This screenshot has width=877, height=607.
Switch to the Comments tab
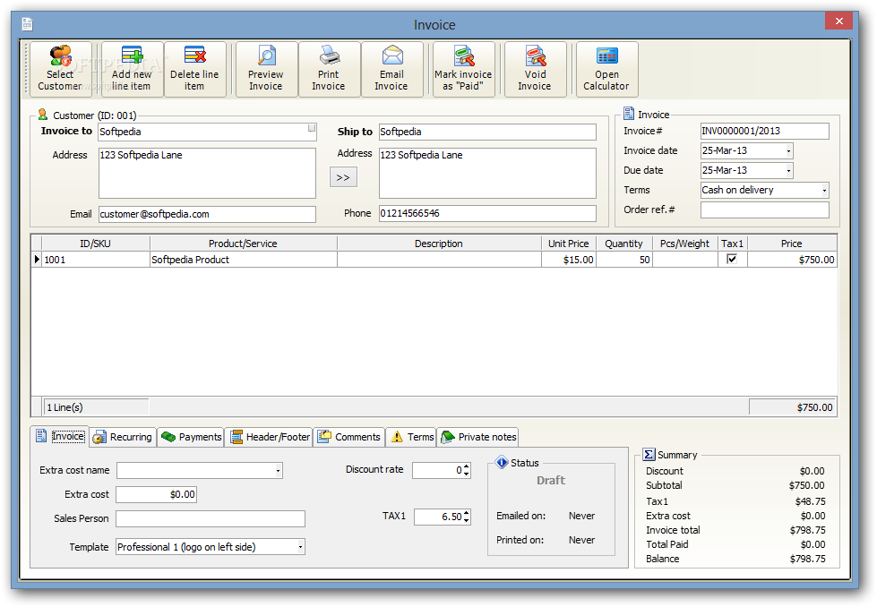(x=349, y=437)
